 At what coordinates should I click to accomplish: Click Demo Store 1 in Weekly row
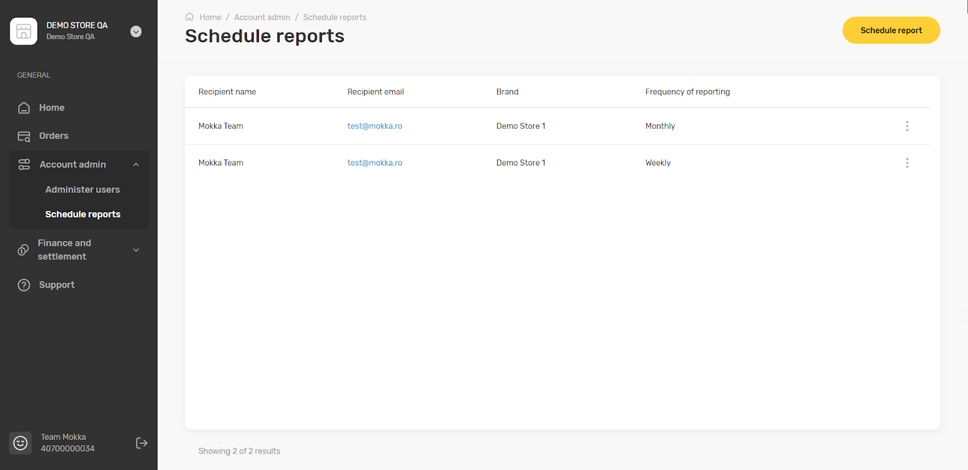point(521,163)
